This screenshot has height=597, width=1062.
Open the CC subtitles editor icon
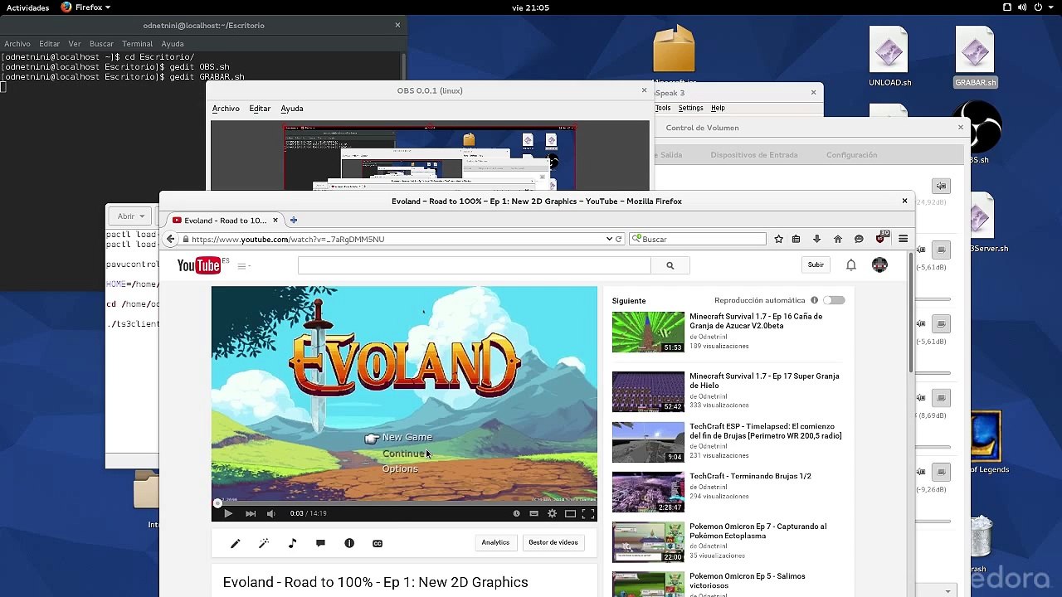pyautogui.click(x=378, y=543)
